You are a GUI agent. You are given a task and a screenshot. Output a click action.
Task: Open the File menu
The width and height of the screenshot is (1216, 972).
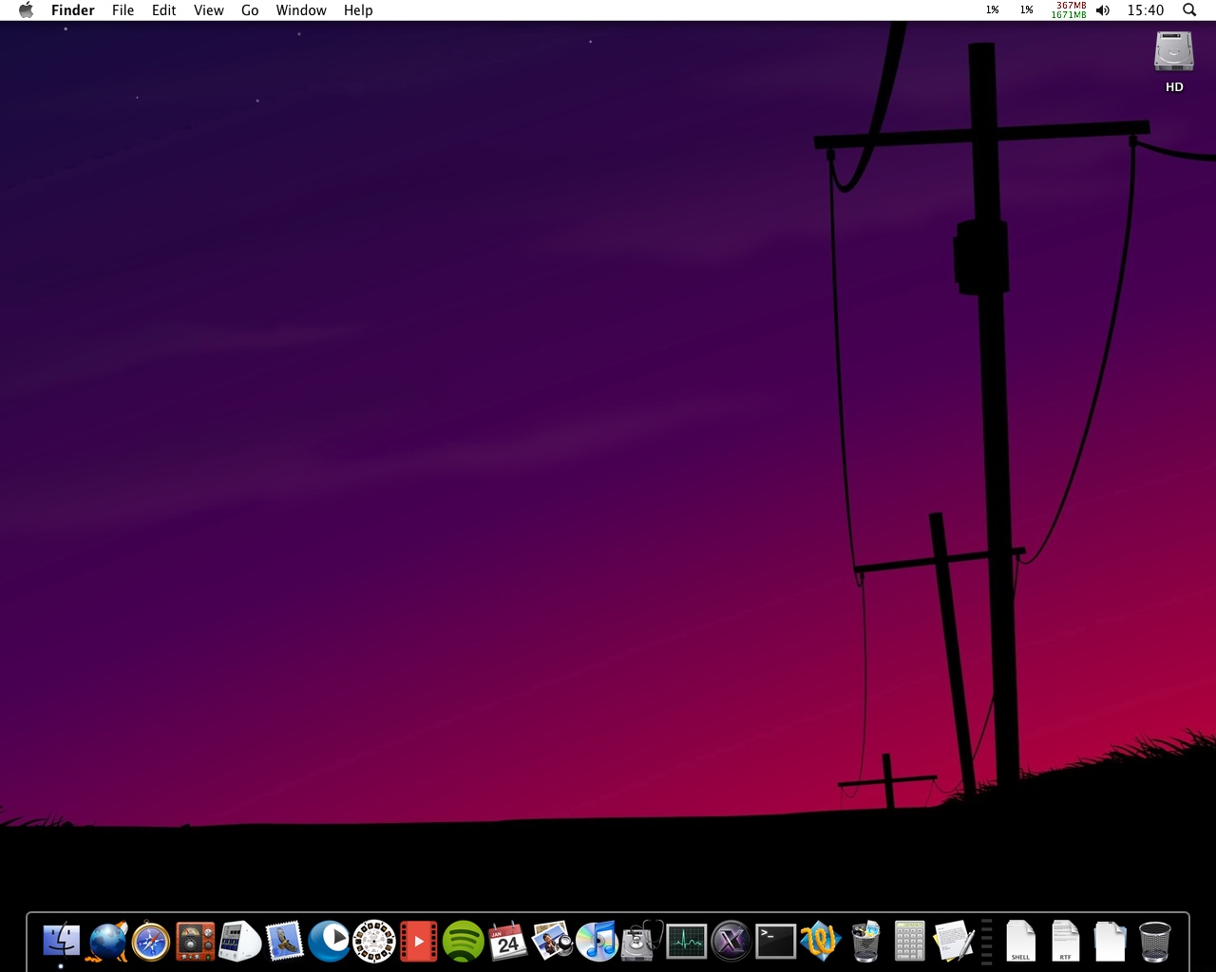[x=123, y=10]
